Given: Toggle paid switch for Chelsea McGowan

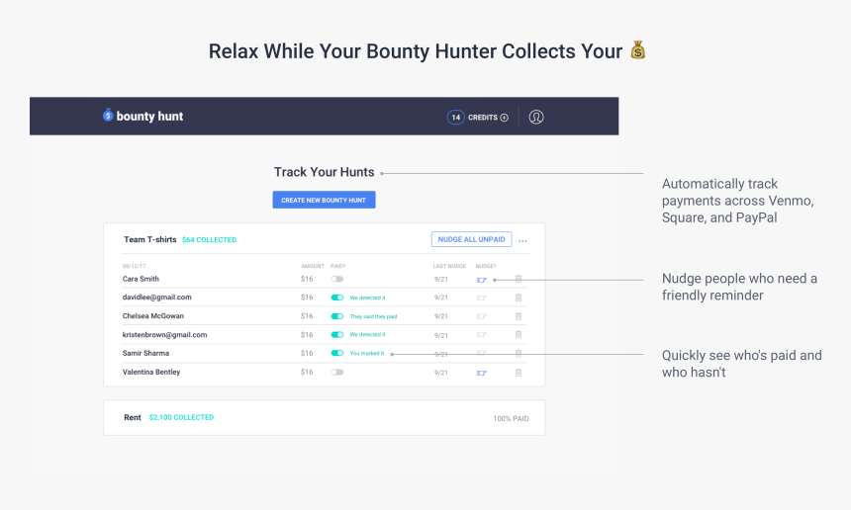Looking at the screenshot, I should coord(337,316).
